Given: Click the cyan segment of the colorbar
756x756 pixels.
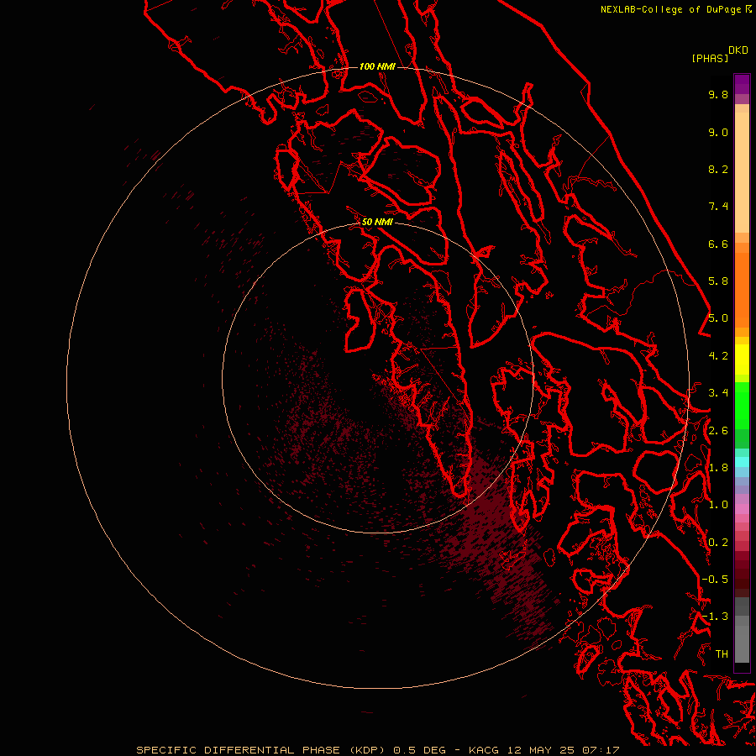Looking at the screenshot, I should pos(742,462).
